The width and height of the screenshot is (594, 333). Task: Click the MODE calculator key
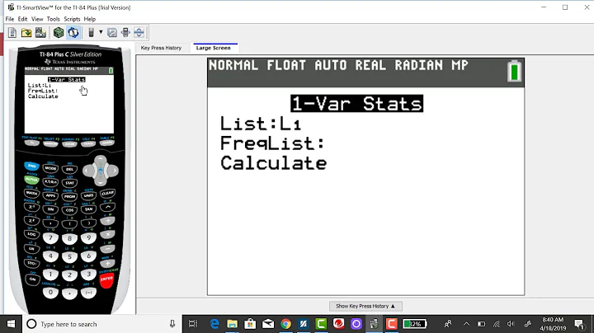51,168
